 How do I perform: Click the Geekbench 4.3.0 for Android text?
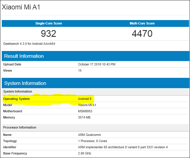pos(29,44)
